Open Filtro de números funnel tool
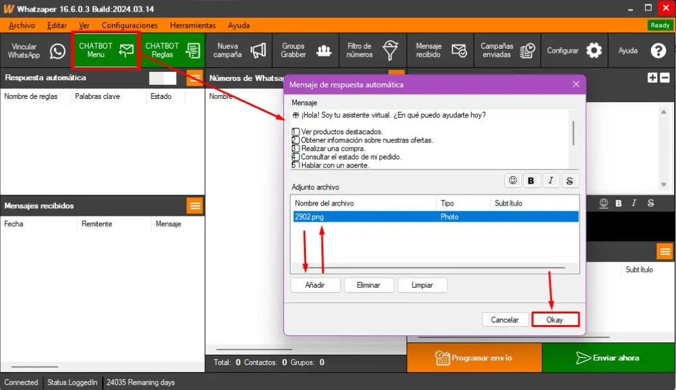This screenshot has height=390, width=676. coord(372,50)
